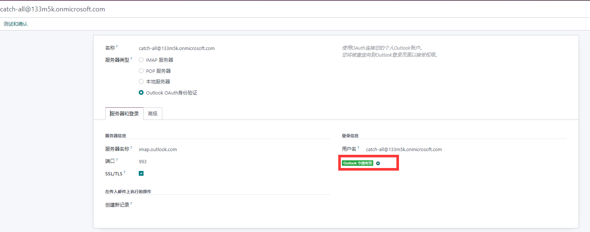Click the 在传入邮件上执行的操作 heading

click(128, 192)
